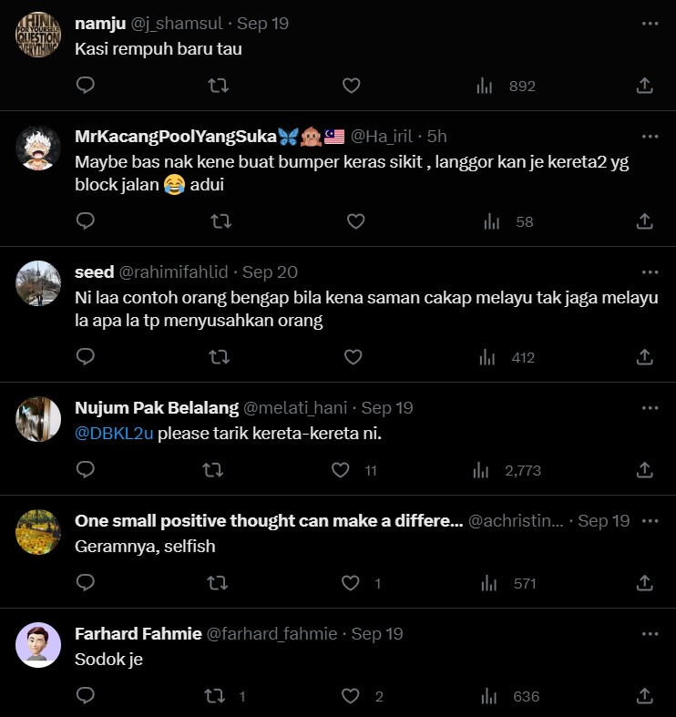The width and height of the screenshot is (676, 717).
Task: Expand more options for Farhard Fahmie's tweet
Action: point(650,634)
